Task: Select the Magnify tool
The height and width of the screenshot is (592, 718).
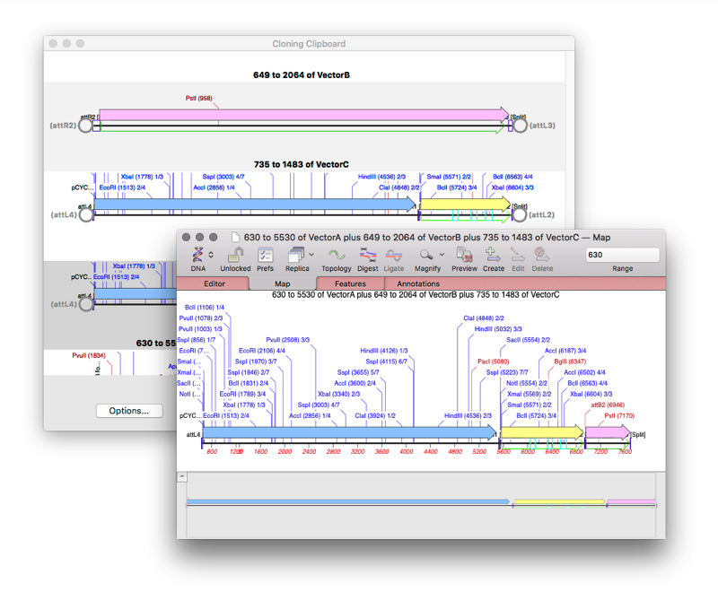Action: click(x=428, y=257)
